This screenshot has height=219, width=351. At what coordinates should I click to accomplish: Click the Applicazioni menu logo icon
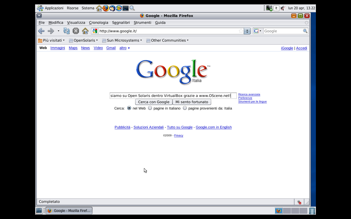[x=40, y=8]
